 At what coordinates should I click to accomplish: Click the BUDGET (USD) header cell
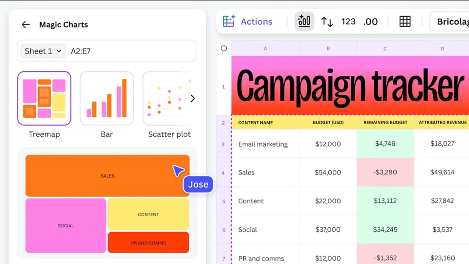point(328,122)
